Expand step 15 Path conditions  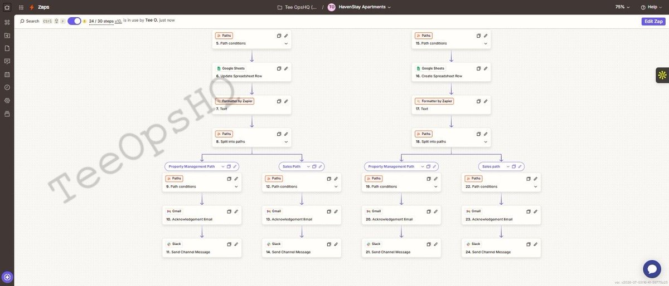tap(486, 43)
